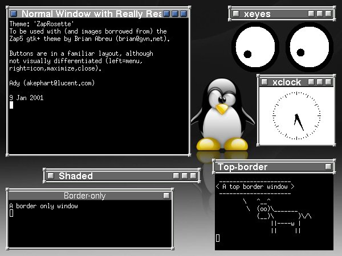The height and width of the screenshot is (256, 342).
Task: Click the Top-border window's titlebar button
Action: [328, 167]
